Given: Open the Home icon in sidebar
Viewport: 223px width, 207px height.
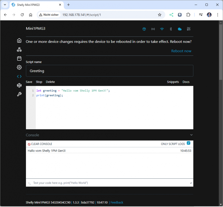Looking at the screenshot, I should tap(19, 40).
